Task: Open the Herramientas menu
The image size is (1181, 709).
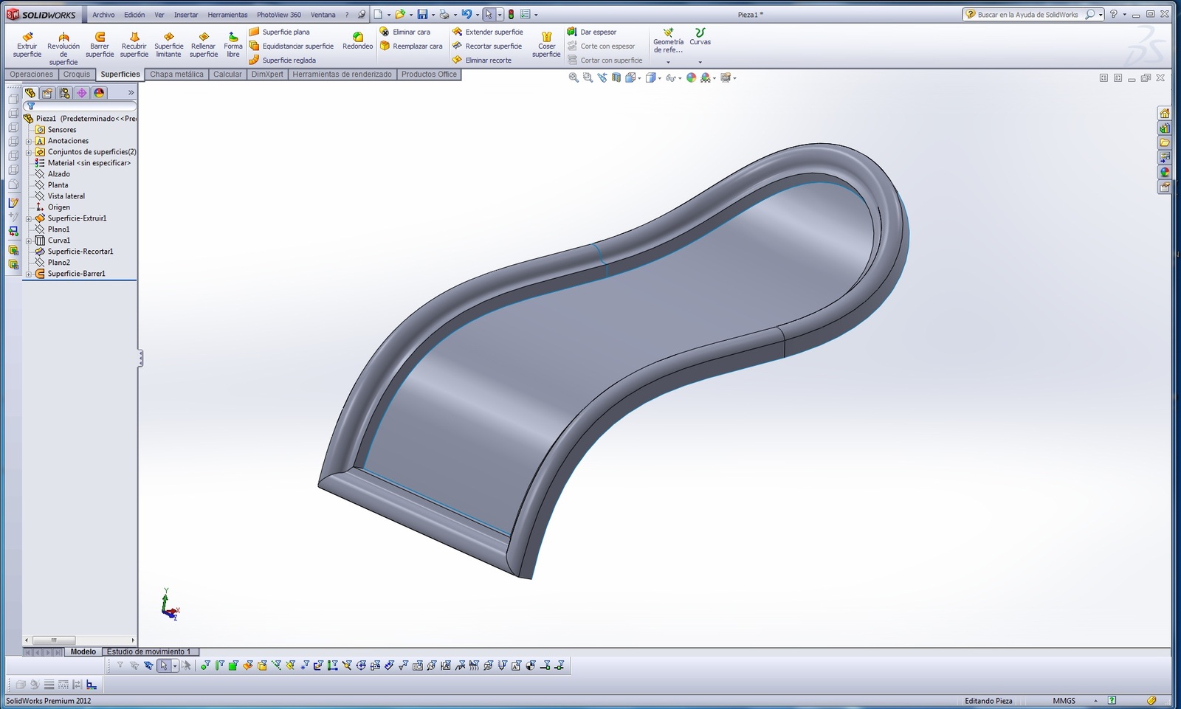Action: click(227, 15)
